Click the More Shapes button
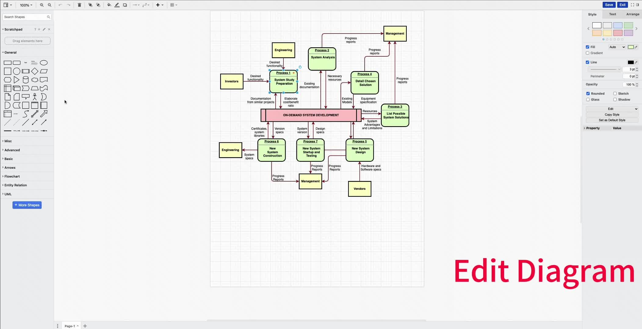Viewport: 642px width, 329px height. (x=27, y=205)
